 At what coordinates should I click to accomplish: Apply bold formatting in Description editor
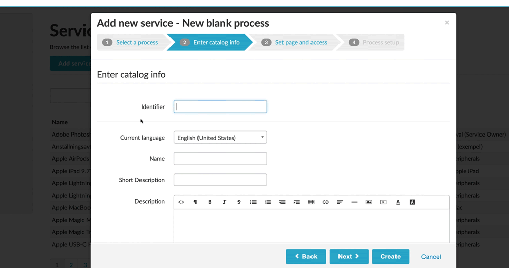click(210, 202)
